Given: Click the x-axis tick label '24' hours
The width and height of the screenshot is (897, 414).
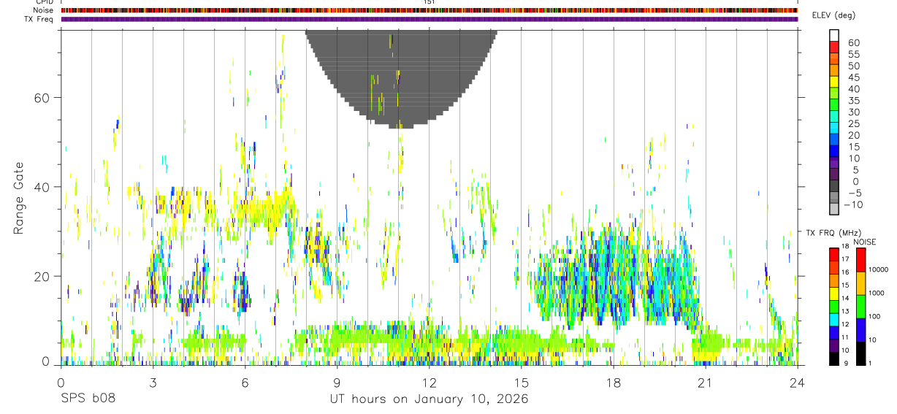Looking at the screenshot, I should pyautogui.click(x=797, y=382).
